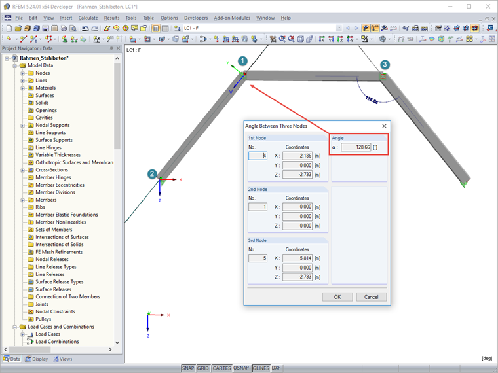Undo the last action

click(85, 28)
